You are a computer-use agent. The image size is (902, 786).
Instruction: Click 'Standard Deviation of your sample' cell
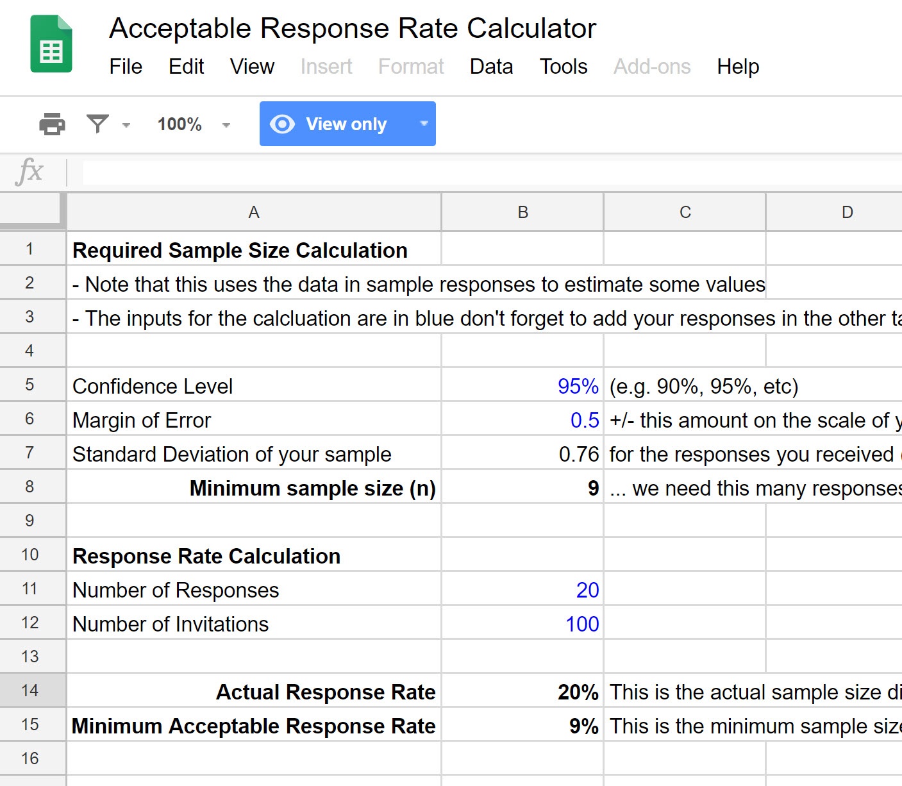click(x=254, y=453)
